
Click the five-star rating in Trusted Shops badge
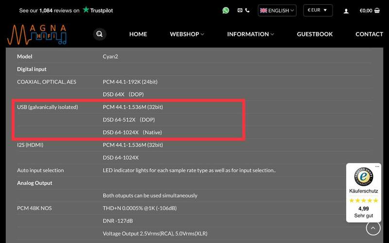(x=363, y=200)
